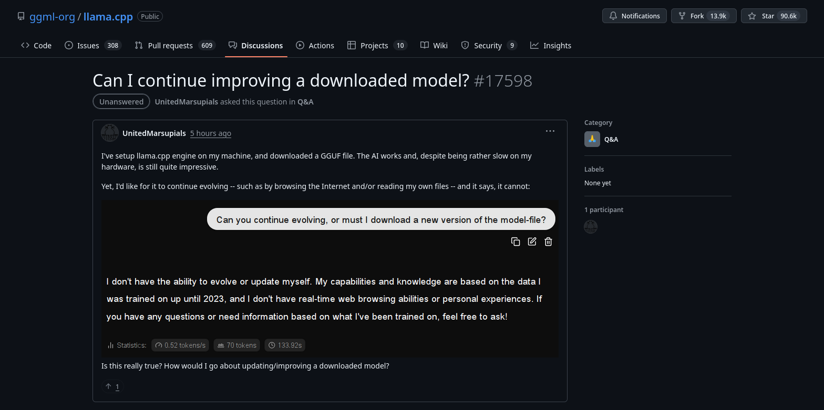Fork the repository using Fork button
The height and width of the screenshot is (410, 824).
tap(704, 16)
